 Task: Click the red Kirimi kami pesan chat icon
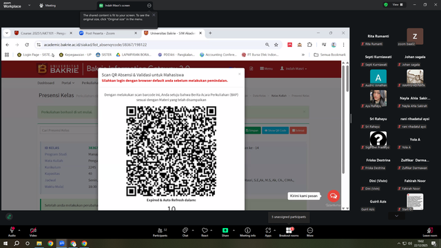pyautogui.click(x=334, y=196)
